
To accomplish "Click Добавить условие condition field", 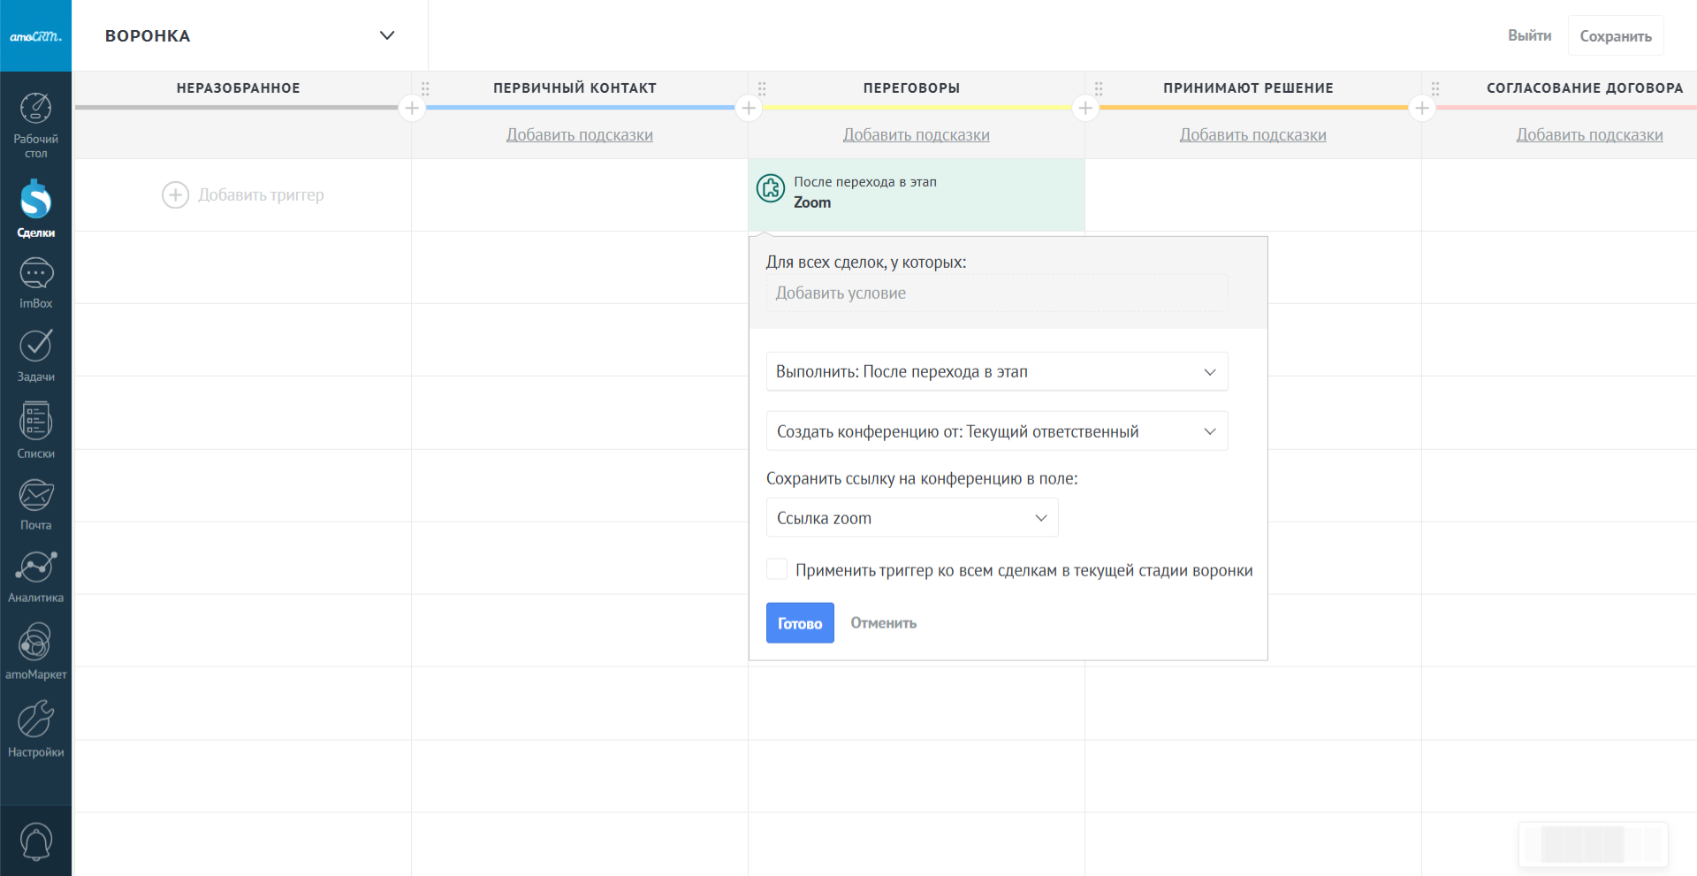I will point(996,293).
